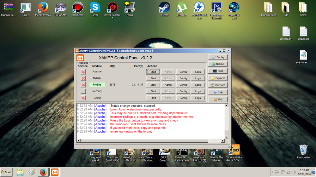The height and width of the screenshot is (177, 316).
Task: Select Counter-Strike Global Offensive shortcut
Action: point(234,153)
